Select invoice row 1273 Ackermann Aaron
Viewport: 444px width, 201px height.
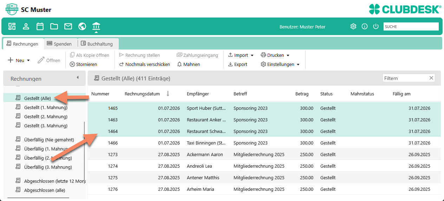coord(264,154)
